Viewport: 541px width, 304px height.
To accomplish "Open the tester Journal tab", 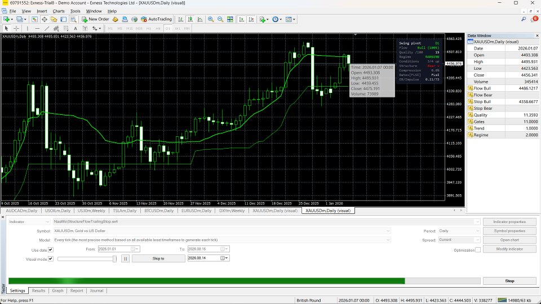I will click(x=96, y=290).
